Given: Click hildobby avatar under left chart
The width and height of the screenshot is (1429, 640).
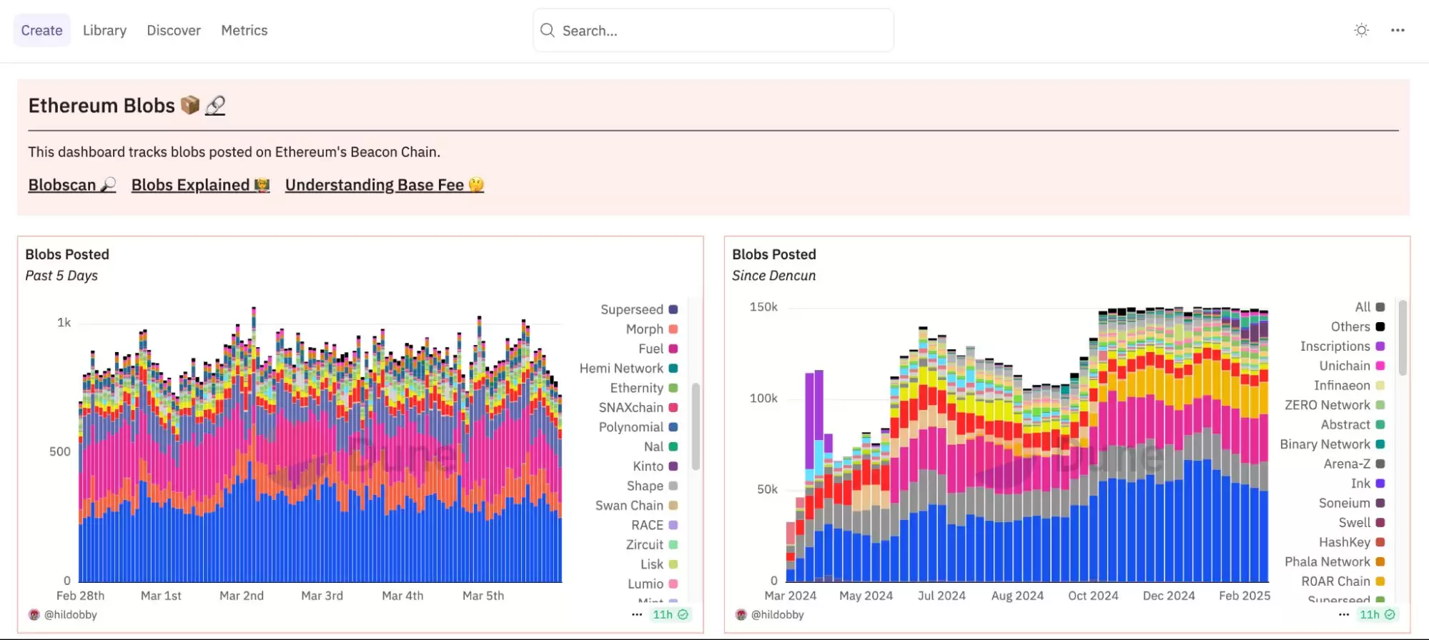Looking at the screenshot, I should [x=34, y=614].
